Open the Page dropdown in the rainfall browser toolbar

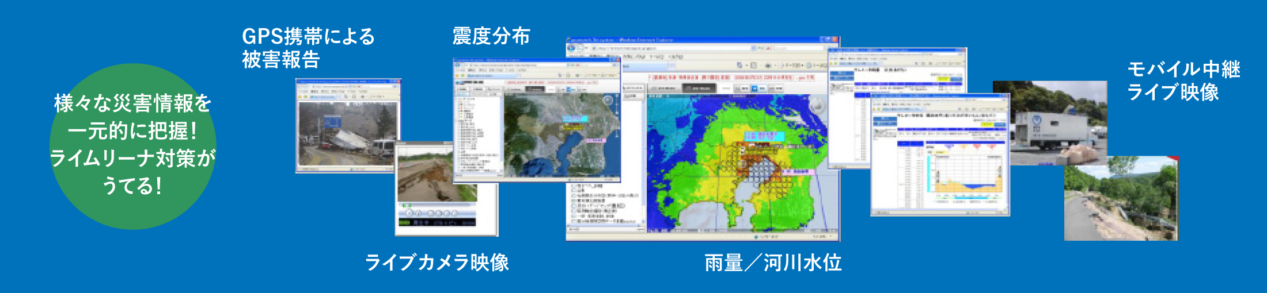click(x=792, y=65)
